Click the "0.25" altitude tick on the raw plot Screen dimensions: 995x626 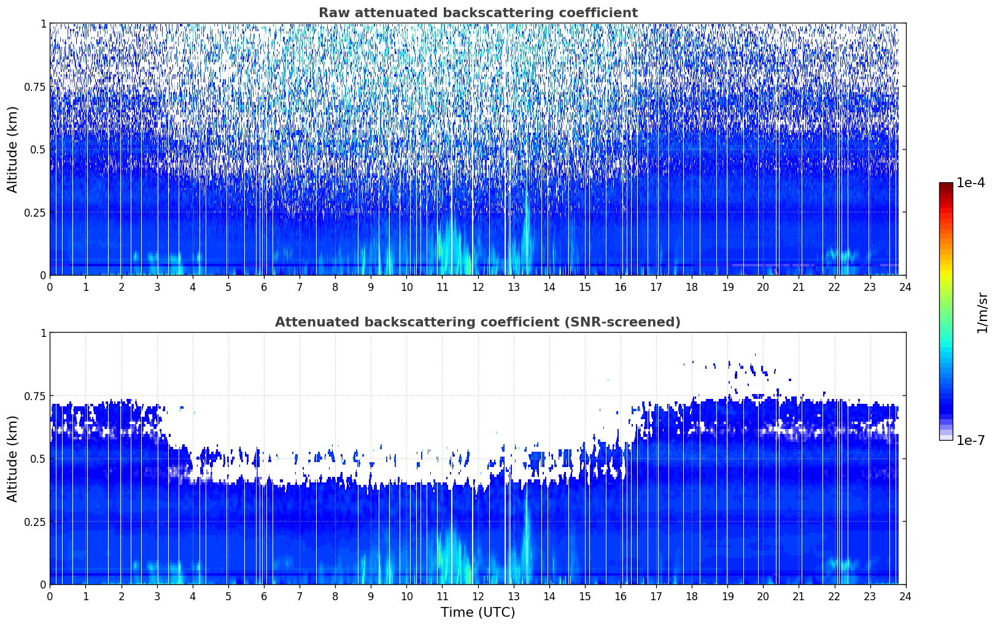coord(34,212)
